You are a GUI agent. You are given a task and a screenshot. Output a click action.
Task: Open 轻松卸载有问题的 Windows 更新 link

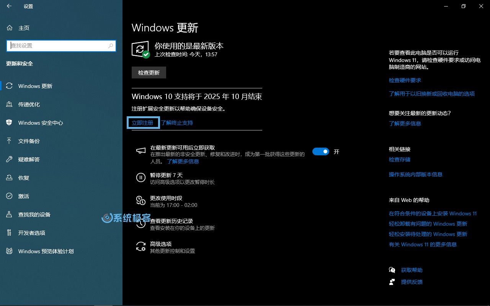coord(428,224)
